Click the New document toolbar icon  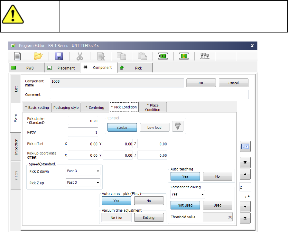pyautogui.click(x=17, y=56)
